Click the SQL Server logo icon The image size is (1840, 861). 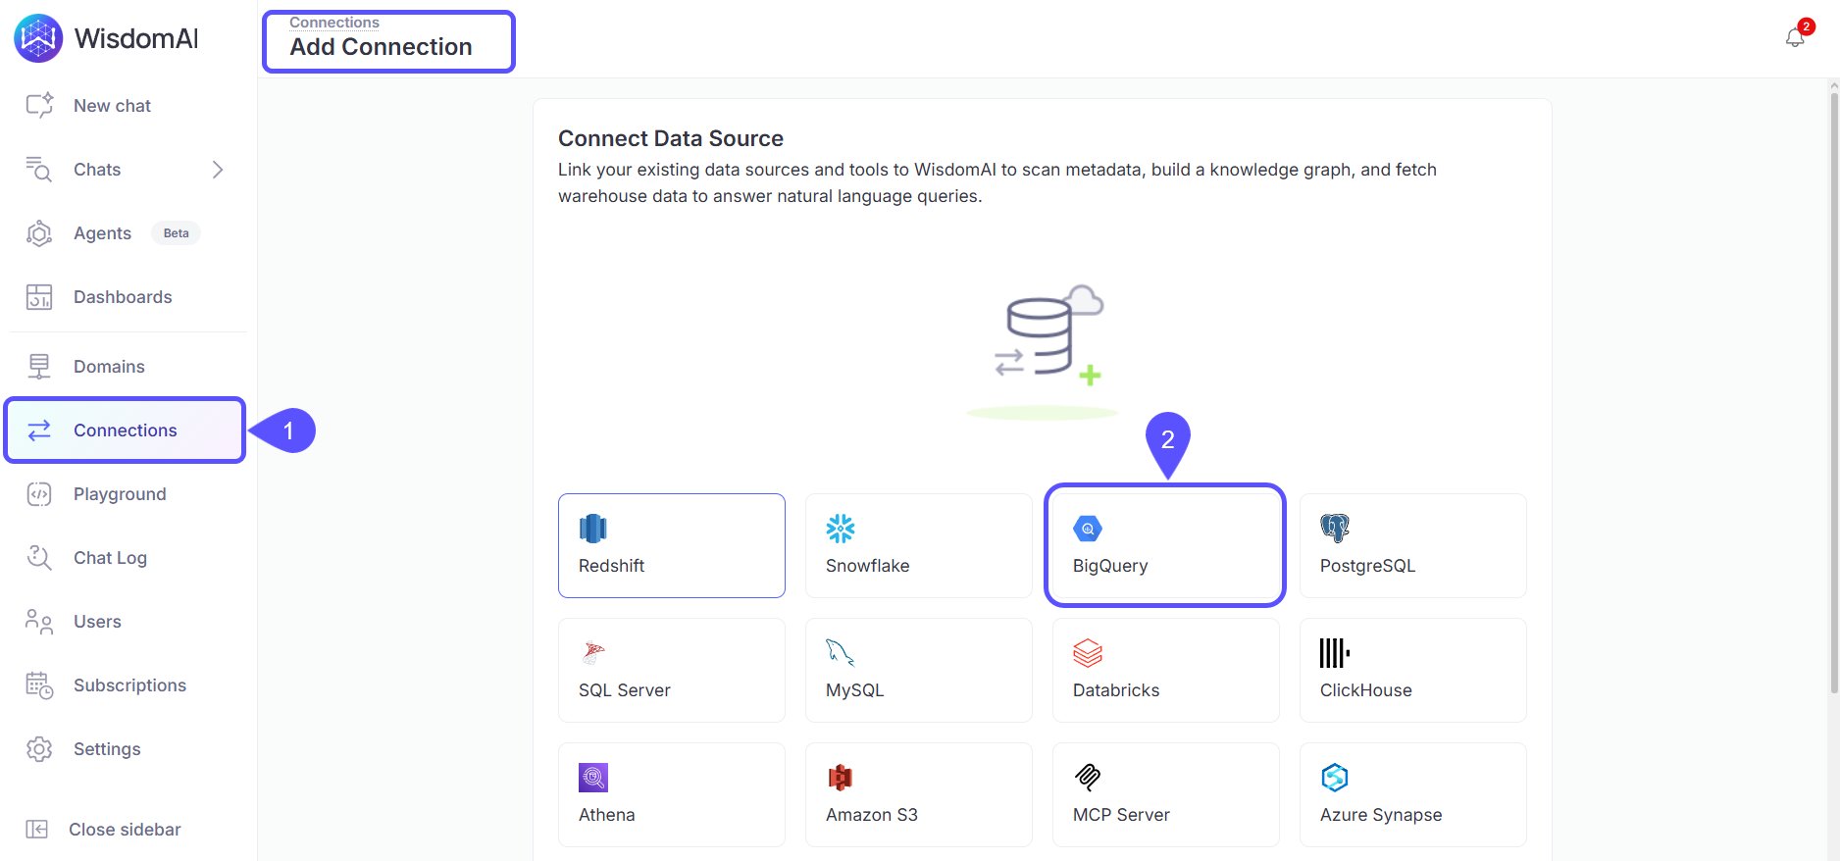tap(593, 653)
